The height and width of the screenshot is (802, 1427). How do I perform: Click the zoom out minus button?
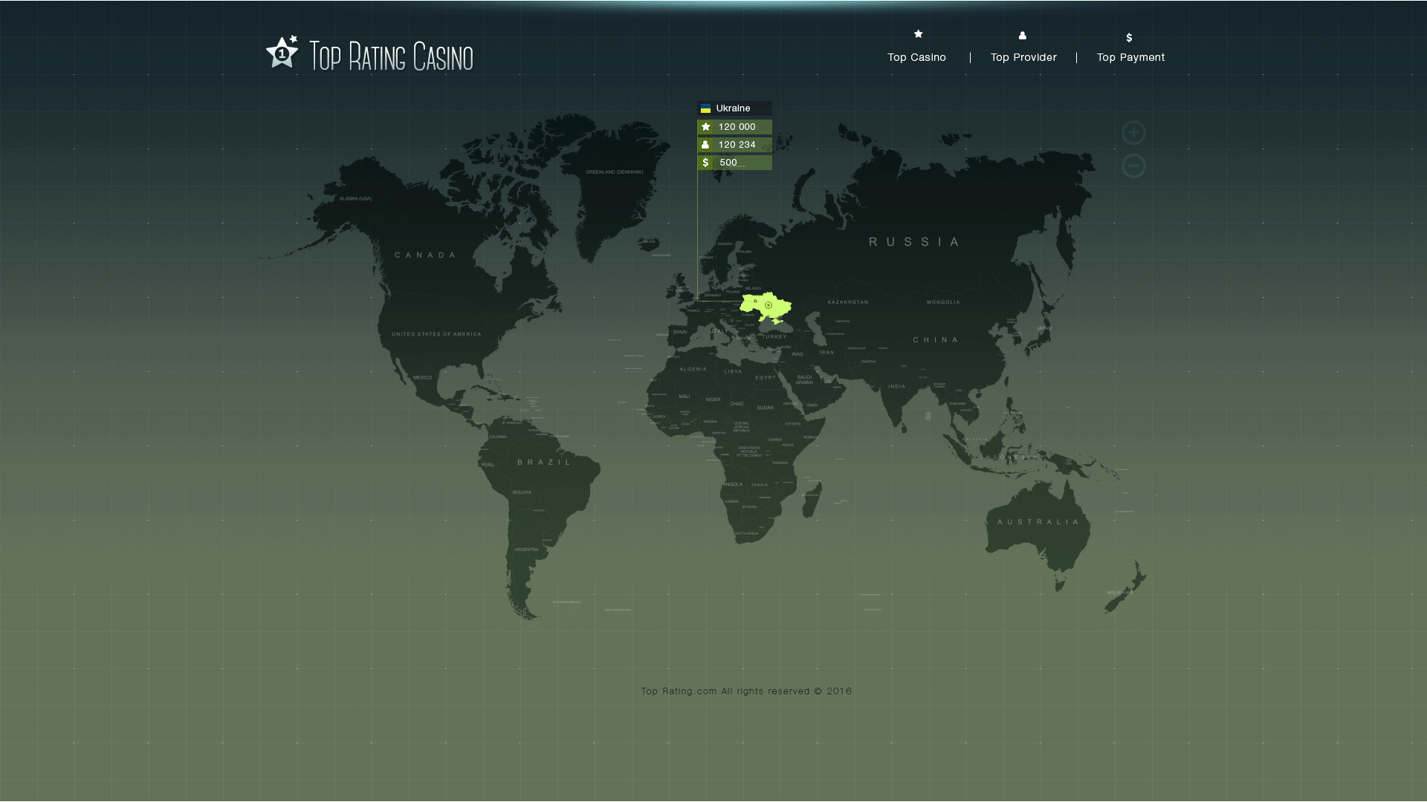[1133, 166]
